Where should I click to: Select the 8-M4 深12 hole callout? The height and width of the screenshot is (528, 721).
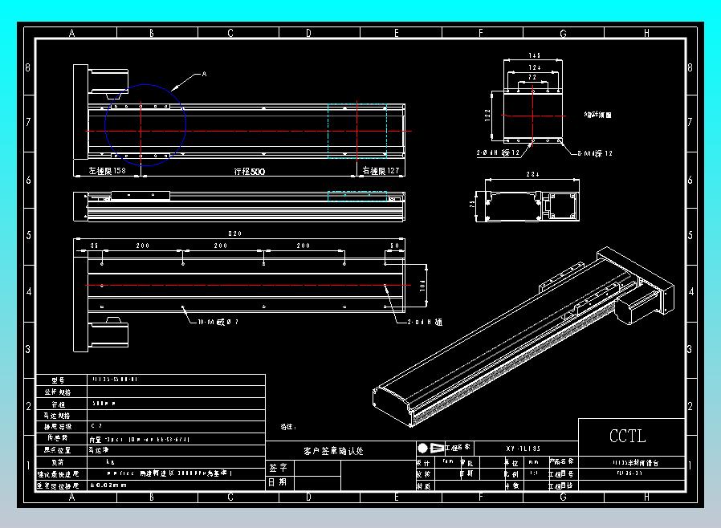click(x=595, y=153)
